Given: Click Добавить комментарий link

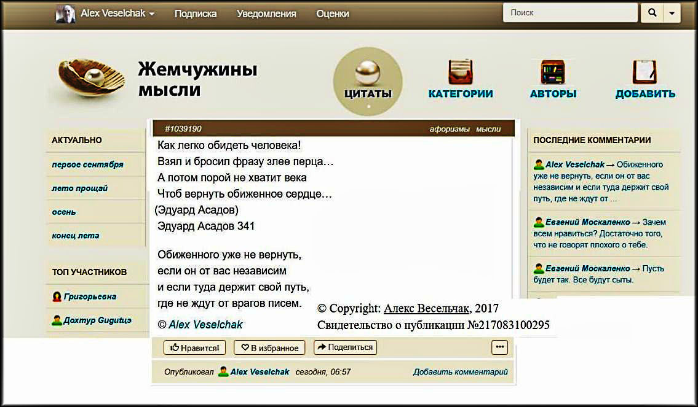Looking at the screenshot, I should pos(460,371).
